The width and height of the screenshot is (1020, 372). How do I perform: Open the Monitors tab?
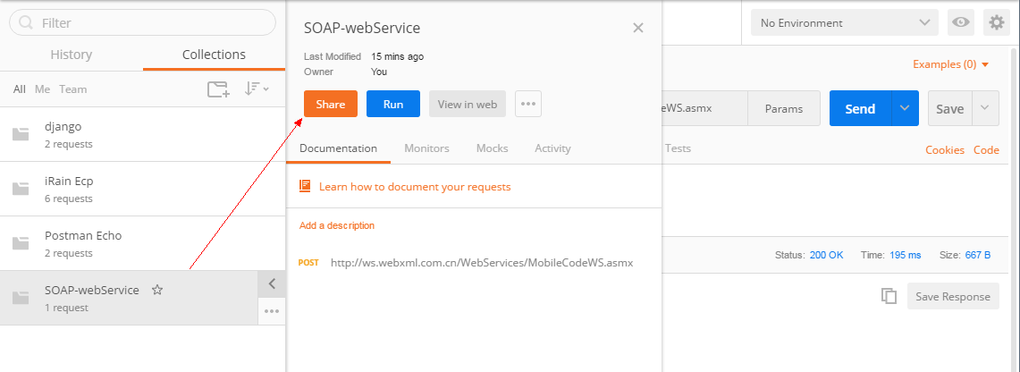tap(426, 148)
